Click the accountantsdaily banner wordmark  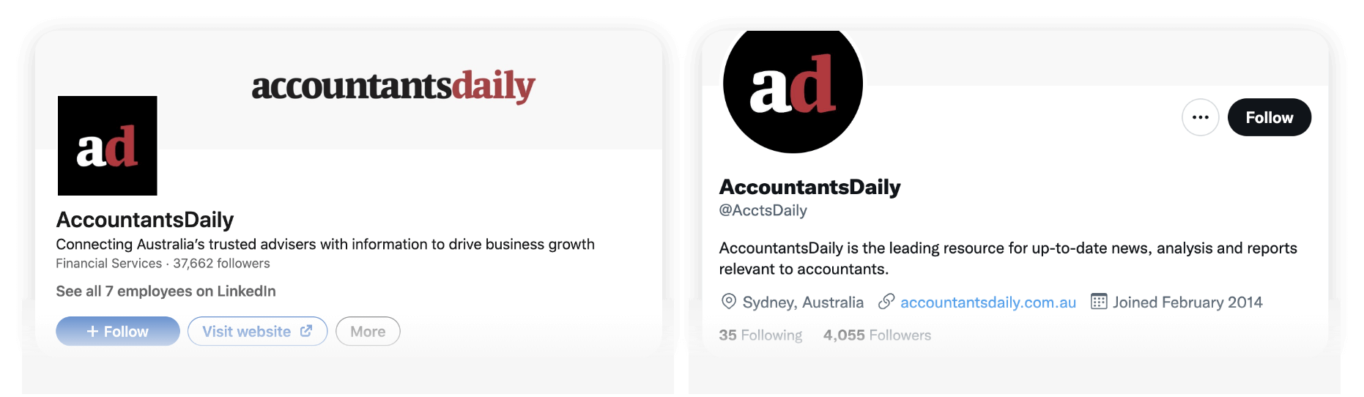pyautogui.click(x=393, y=86)
